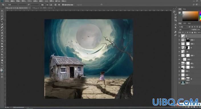Open the crop settings gear menu

pos(59,5)
